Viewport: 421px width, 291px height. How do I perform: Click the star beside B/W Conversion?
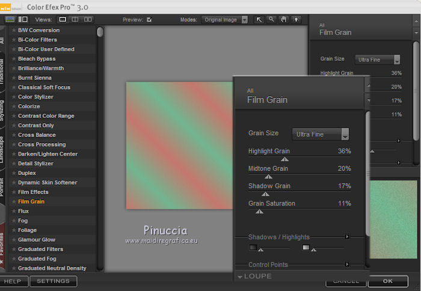pos(14,30)
